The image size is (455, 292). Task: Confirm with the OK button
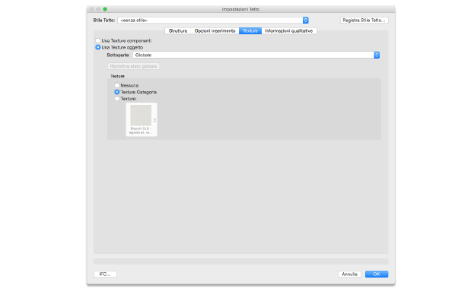click(377, 274)
